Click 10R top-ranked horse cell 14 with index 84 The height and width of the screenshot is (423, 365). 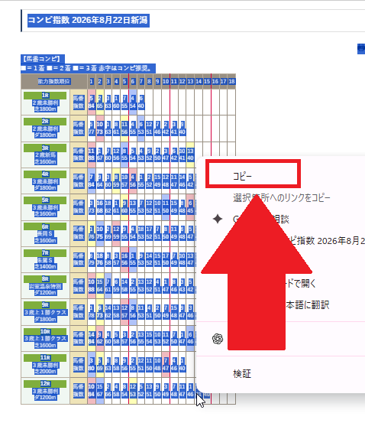coord(92,338)
